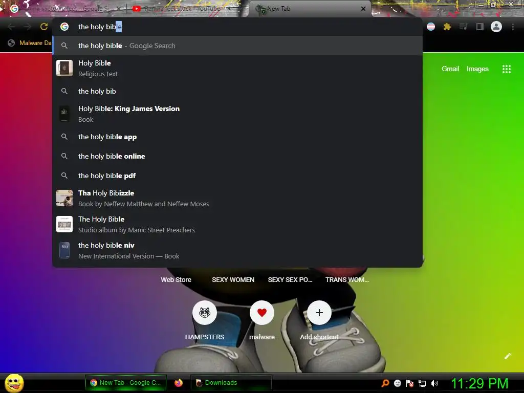The width and height of the screenshot is (524, 393).
Task: Pick the Manic Street Preachers album suggestion
Action: 237,224
